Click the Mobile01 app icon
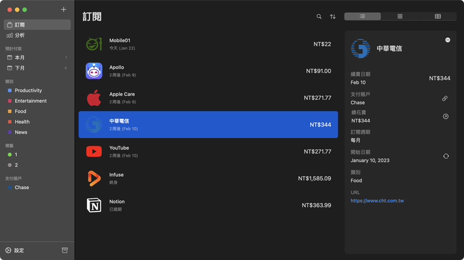Image resolution: width=464 pixels, height=260 pixels. point(94,44)
